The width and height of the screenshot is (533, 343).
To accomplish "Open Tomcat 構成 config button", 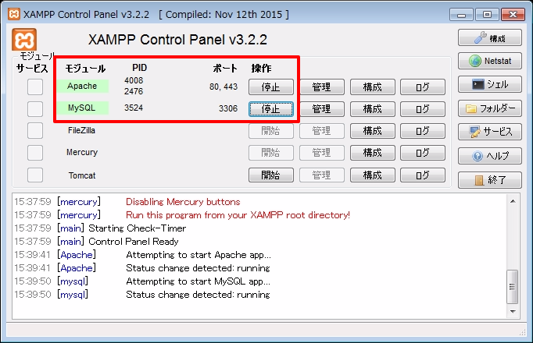I will [x=373, y=175].
